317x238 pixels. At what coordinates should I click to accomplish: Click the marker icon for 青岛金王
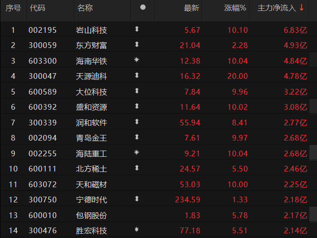click(x=137, y=137)
